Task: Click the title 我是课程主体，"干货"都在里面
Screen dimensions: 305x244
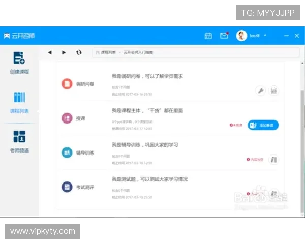Action: point(147,110)
